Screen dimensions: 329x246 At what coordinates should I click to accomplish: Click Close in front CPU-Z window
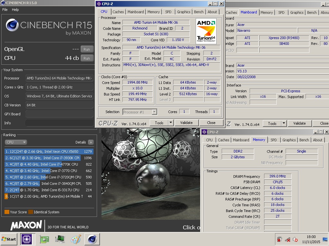coord(211,123)
